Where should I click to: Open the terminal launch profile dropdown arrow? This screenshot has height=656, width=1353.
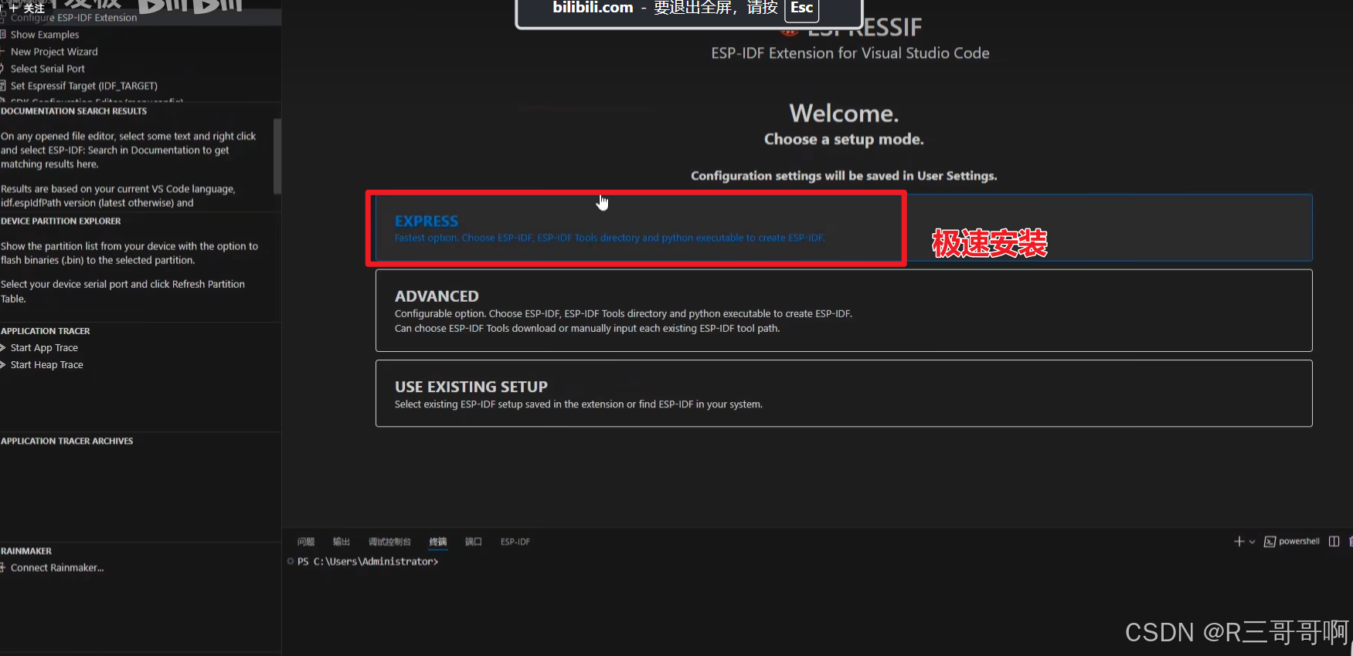(x=1252, y=542)
